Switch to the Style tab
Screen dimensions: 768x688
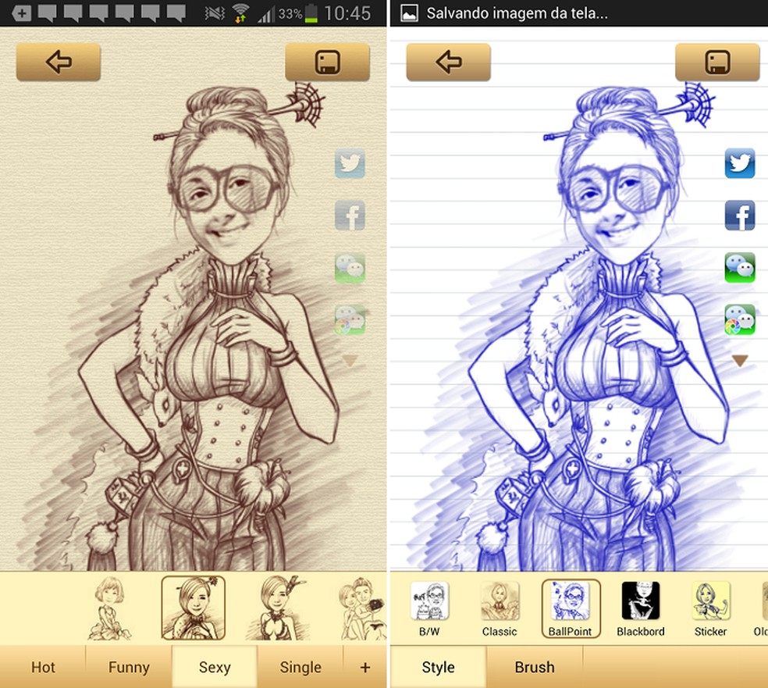[x=439, y=667]
